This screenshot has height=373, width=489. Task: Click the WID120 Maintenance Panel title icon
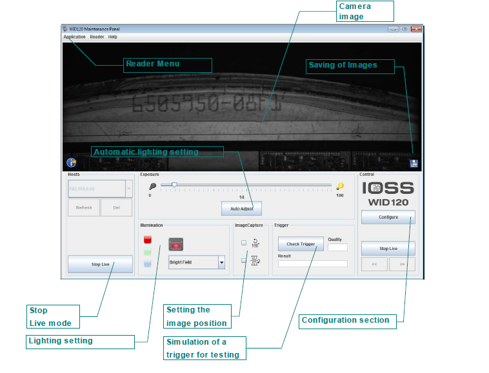point(65,29)
